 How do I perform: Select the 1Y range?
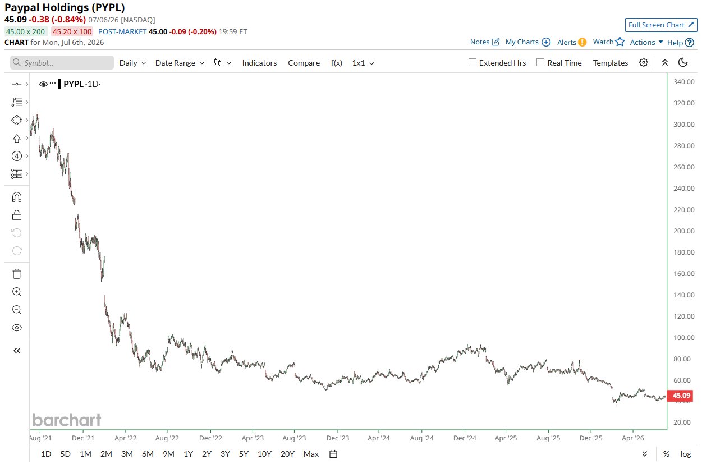tap(189, 454)
